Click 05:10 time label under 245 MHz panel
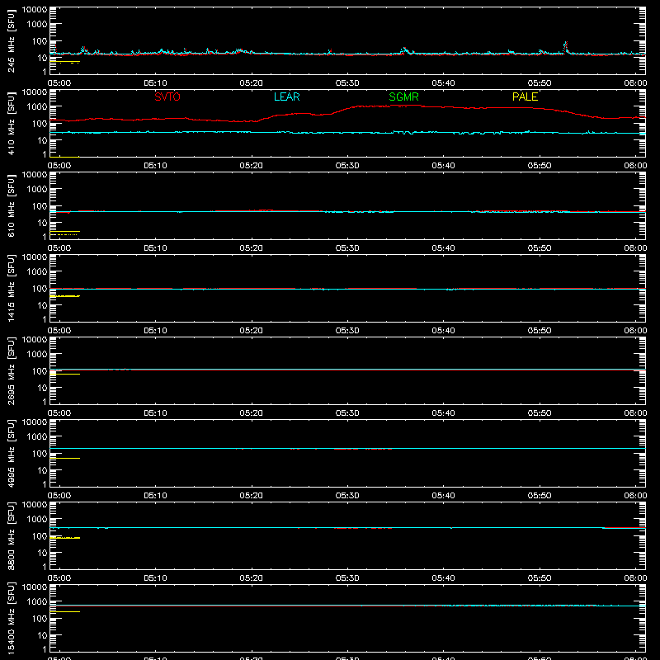The height and width of the screenshot is (660, 660). coord(155,83)
